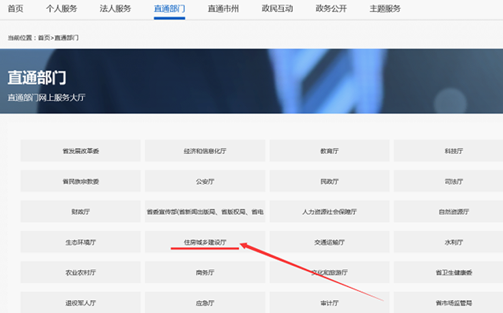
Task: Open 人力资源社会保障厅 department
Action: coord(329,211)
